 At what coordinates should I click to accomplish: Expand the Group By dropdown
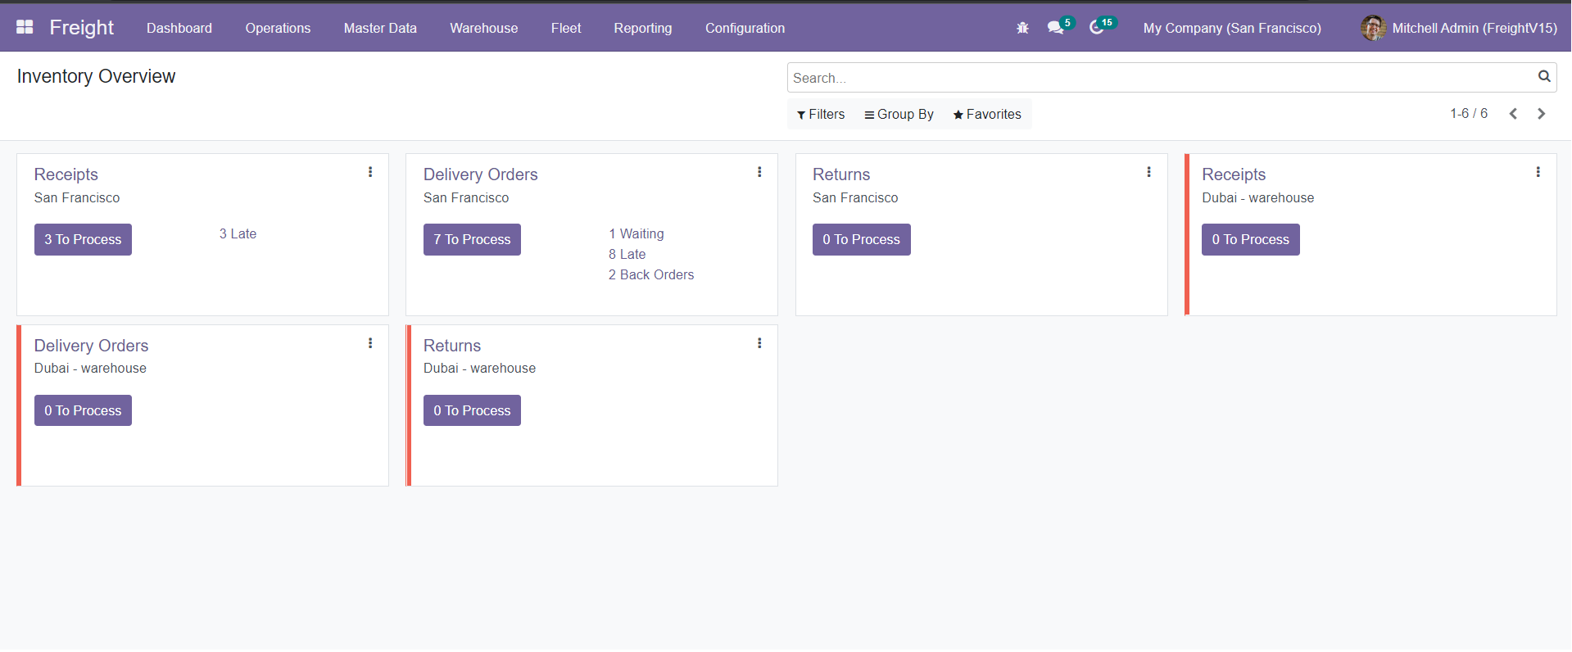(899, 115)
